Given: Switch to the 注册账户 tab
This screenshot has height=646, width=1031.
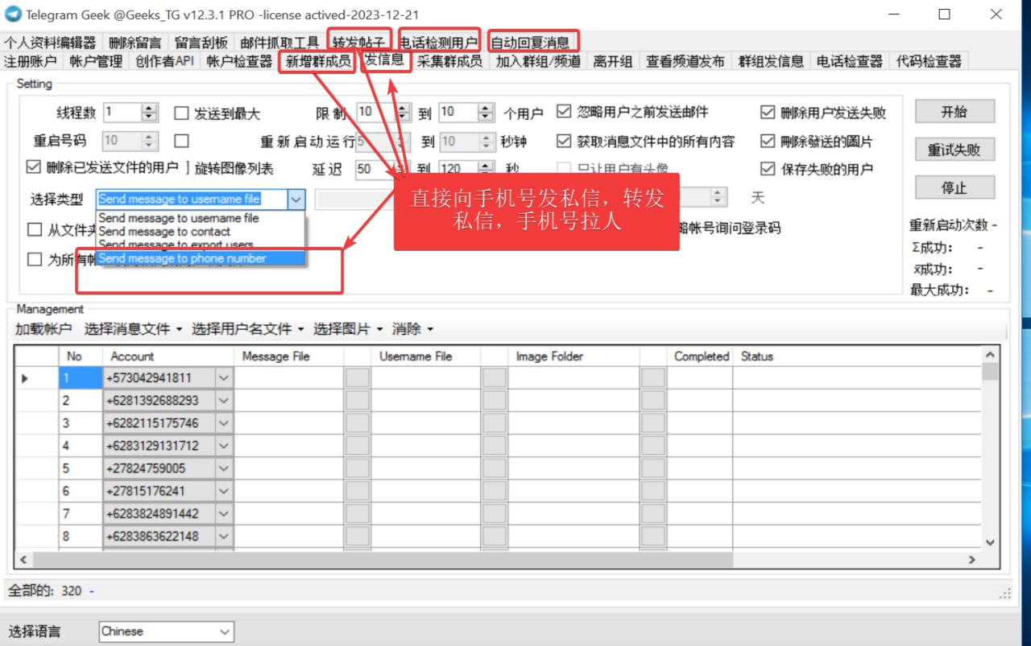Looking at the screenshot, I should [31, 61].
